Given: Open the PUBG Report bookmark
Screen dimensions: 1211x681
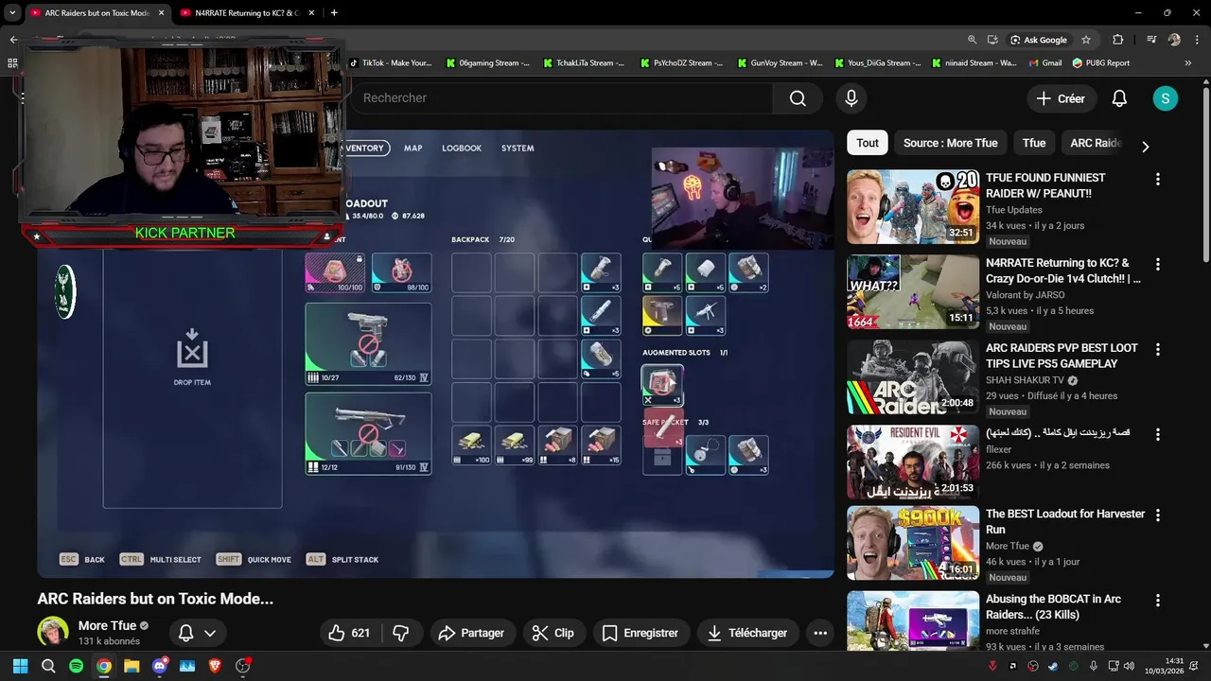Looking at the screenshot, I should [x=1100, y=63].
